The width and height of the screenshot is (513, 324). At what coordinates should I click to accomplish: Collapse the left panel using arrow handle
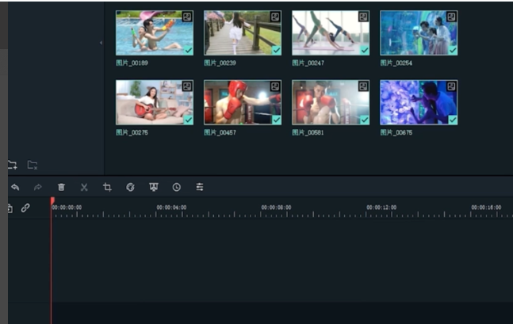[101, 42]
